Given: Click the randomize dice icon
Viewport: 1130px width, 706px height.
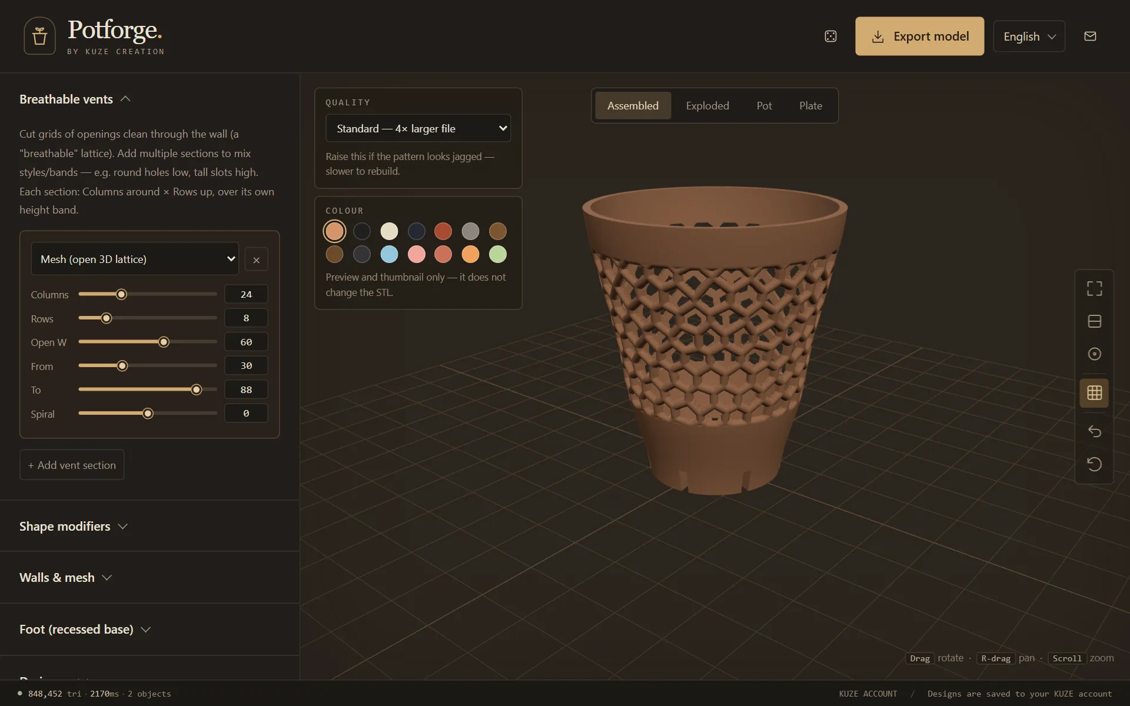Looking at the screenshot, I should [x=830, y=36].
